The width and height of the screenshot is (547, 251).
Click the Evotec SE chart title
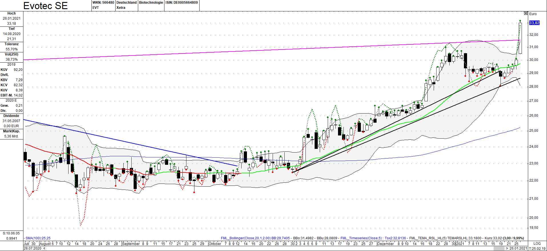point(45,6)
